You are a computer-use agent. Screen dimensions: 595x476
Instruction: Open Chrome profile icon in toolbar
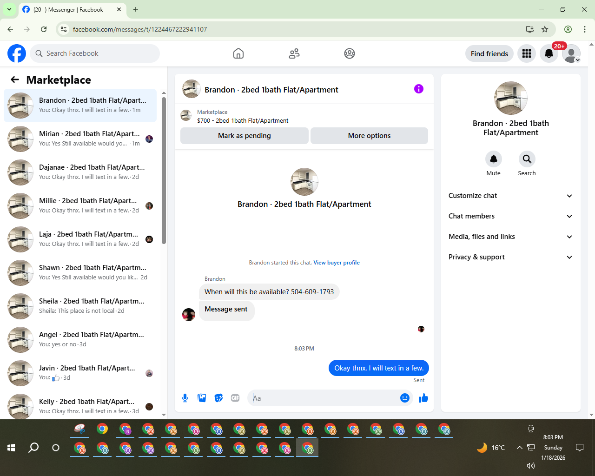pyautogui.click(x=568, y=29)
